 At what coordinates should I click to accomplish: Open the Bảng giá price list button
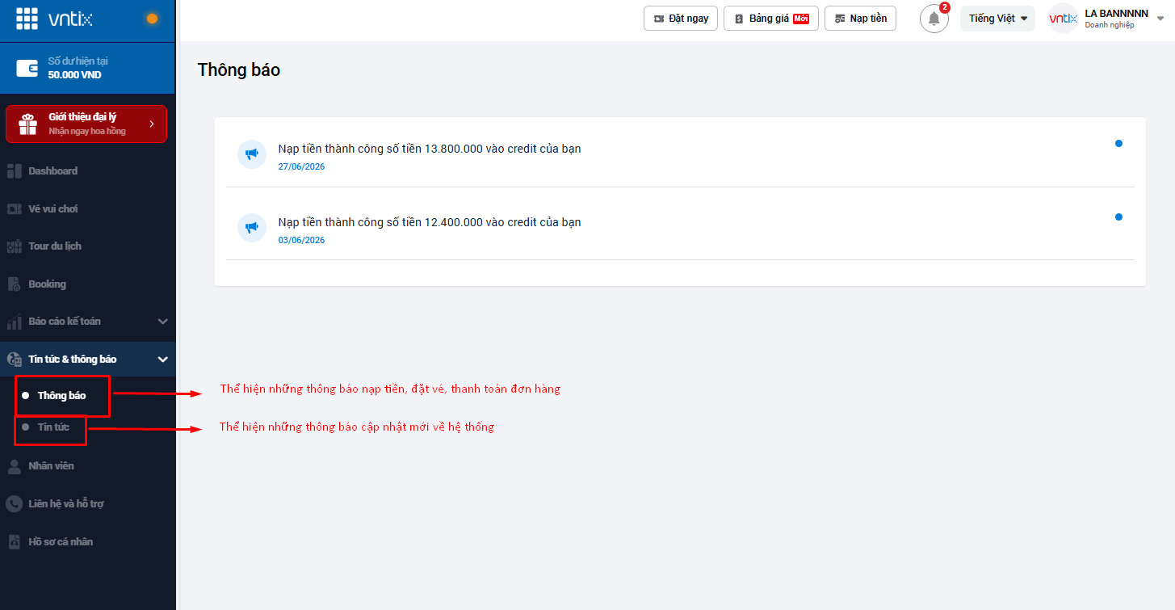click(771, 19)
